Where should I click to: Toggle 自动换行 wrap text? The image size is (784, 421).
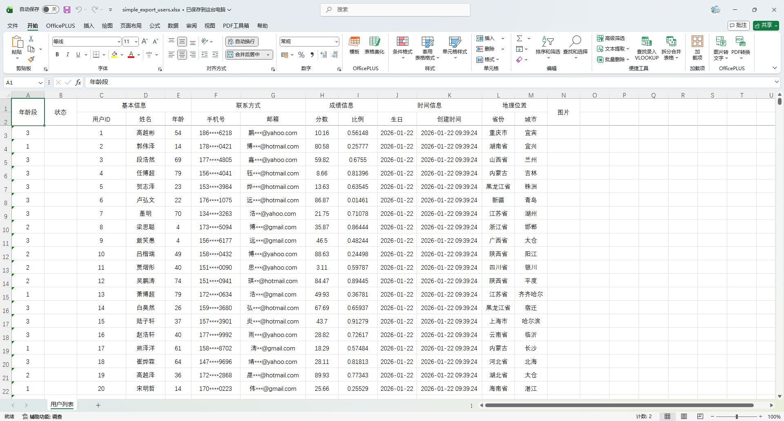click(242, 42)
